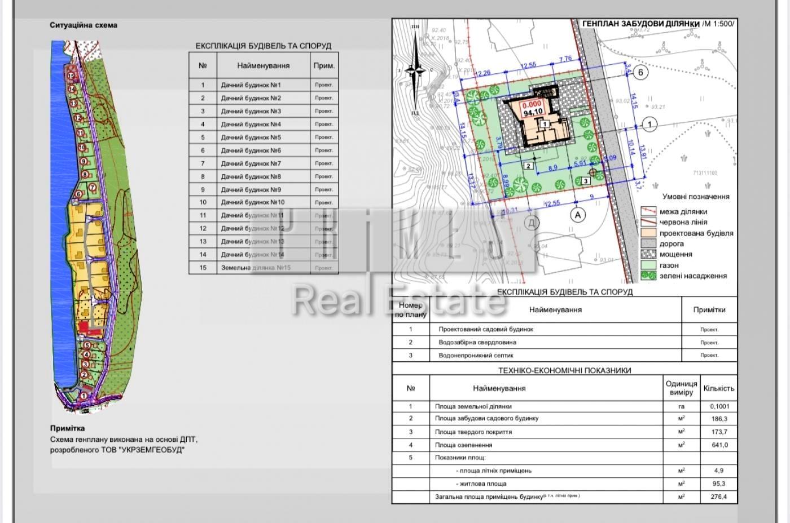Select the boxed number 3 septic marker
The image size is (790, 523).
(x=585, y=180)
